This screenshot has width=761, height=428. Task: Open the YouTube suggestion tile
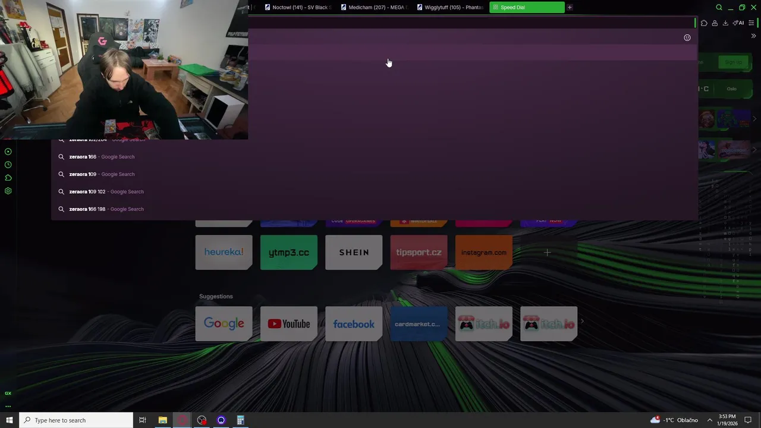tap(288, 323)
